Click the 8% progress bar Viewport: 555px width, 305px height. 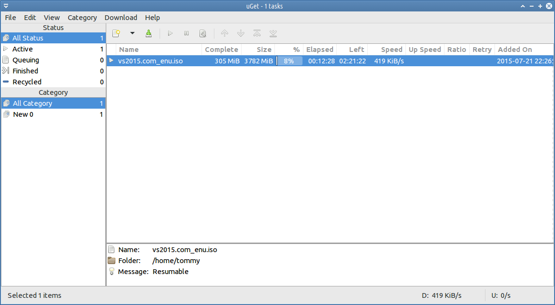290,61
